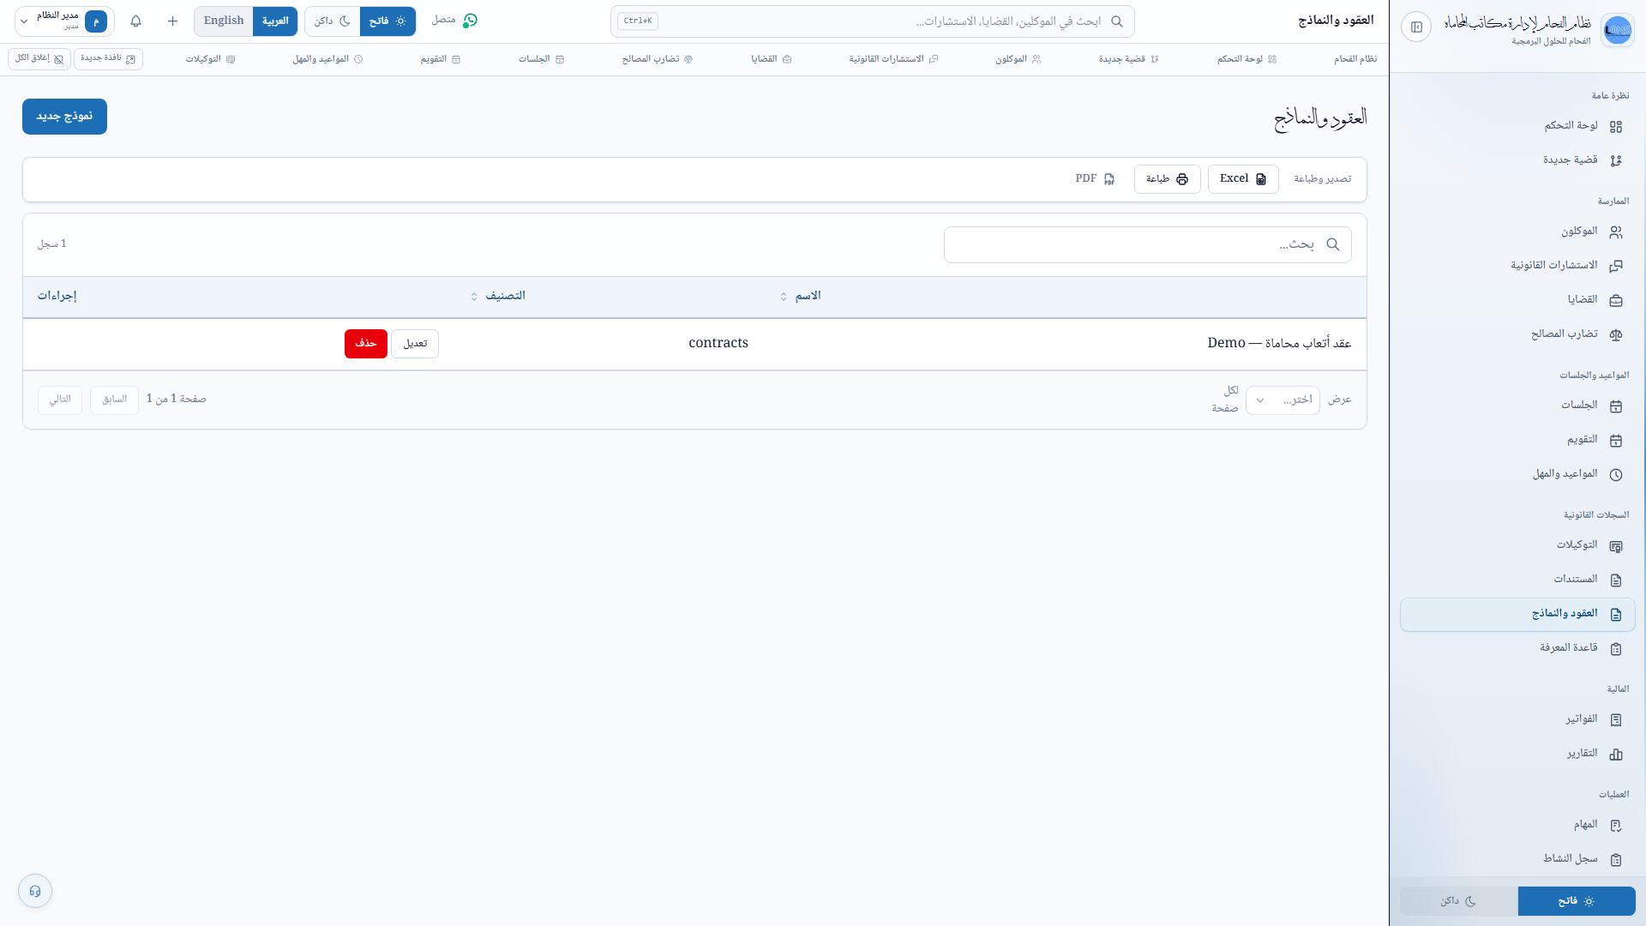Open المهام in sidebar

(x=1517, y=825)
